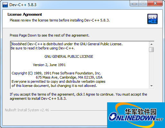Viewport: 165px width, 128px height.
Task: Click the 'Copyright (C) 1989, 1991 Free Software Foundation' line
Action: [56, 73]
